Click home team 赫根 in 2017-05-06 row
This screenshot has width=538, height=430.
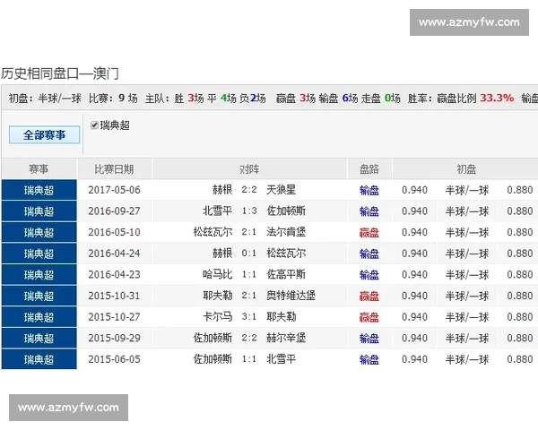tap(222, 190)
